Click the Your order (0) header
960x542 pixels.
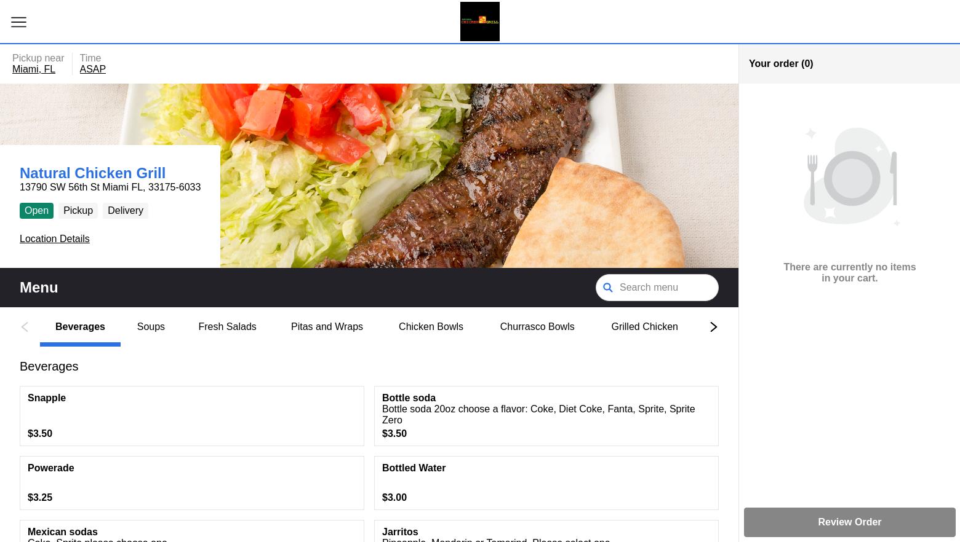click(x=781, y=64)
